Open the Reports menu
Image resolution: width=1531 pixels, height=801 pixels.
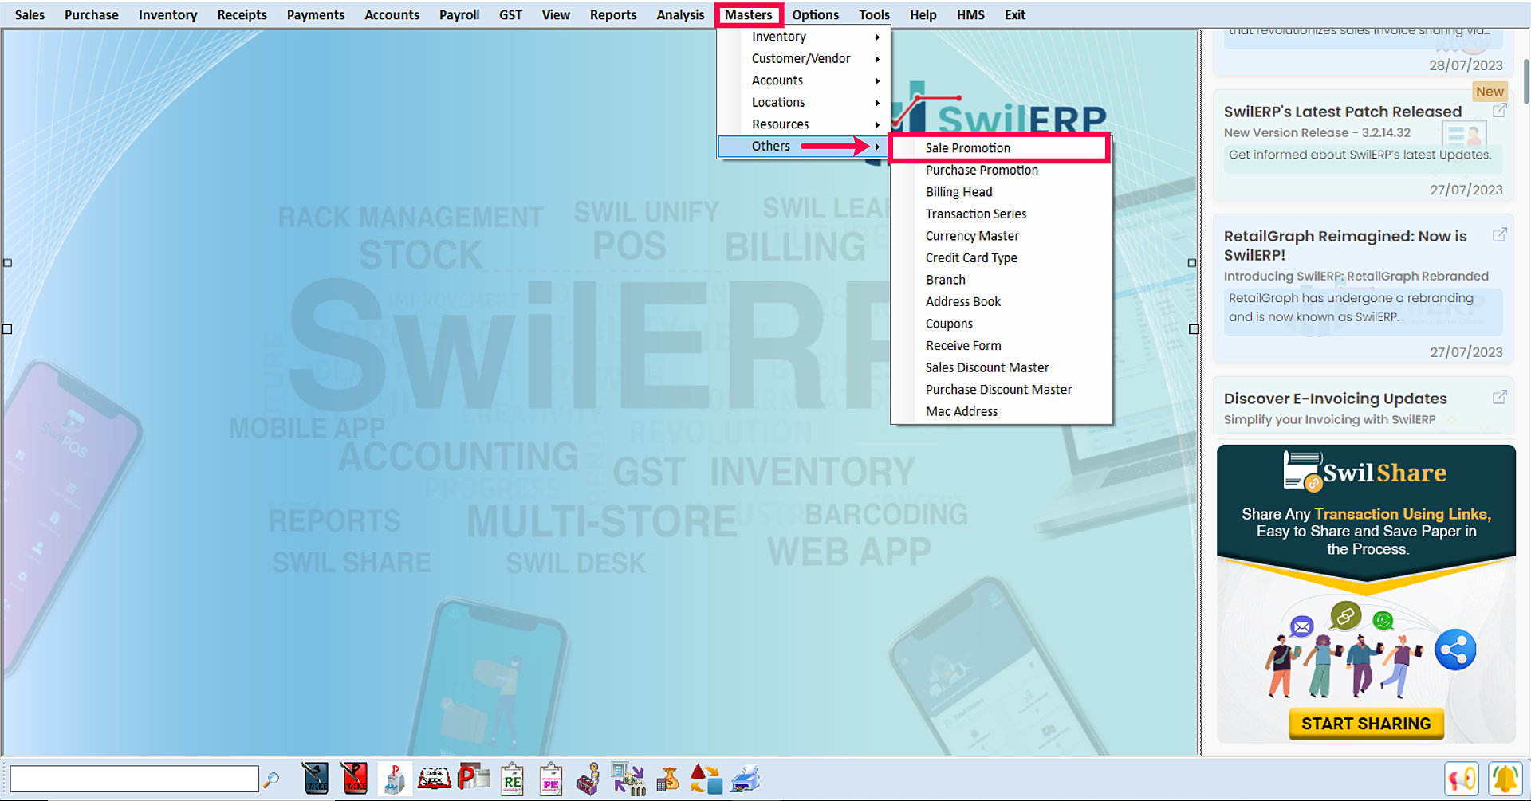pos(613,14)
